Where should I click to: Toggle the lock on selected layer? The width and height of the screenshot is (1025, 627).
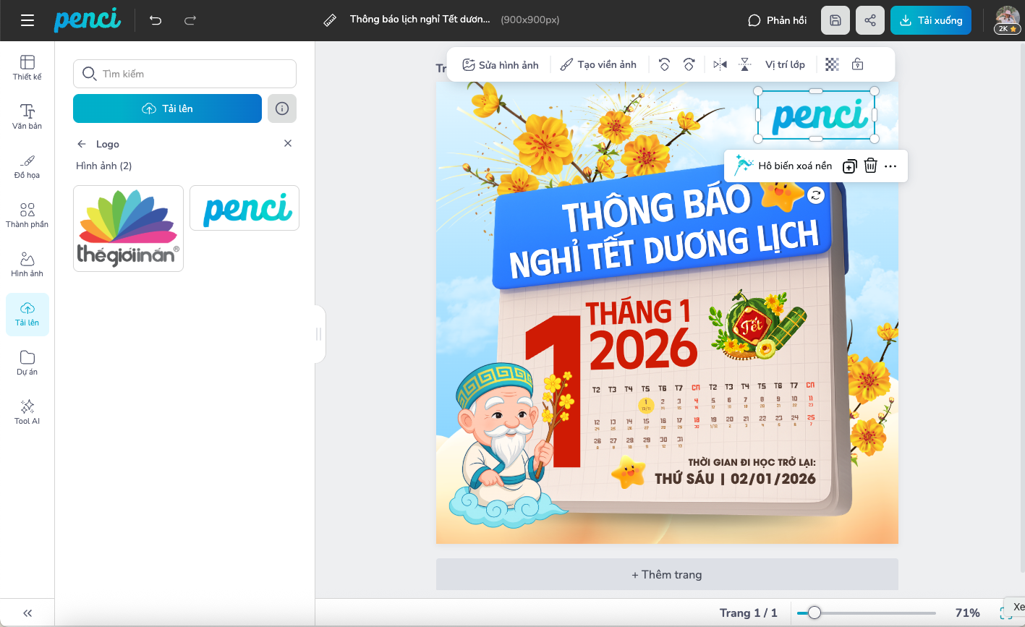(857, 64)
